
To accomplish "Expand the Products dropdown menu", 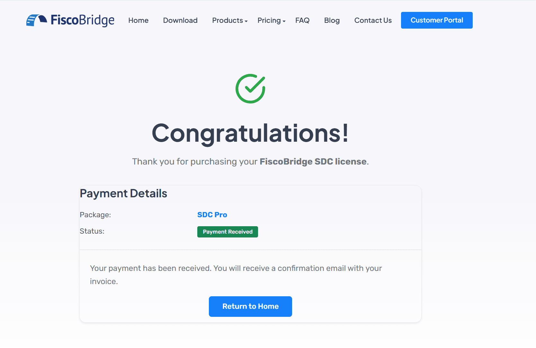I will [230, 20].
